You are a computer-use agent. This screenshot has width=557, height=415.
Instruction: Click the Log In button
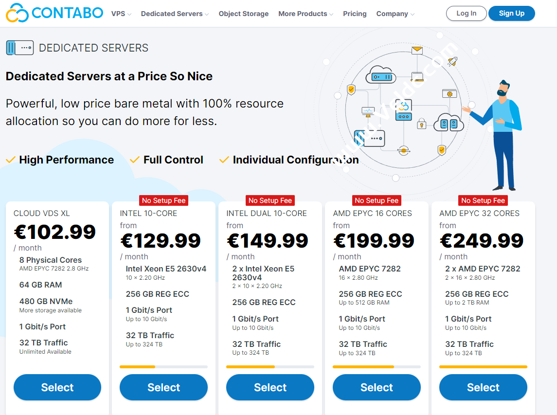466,13
